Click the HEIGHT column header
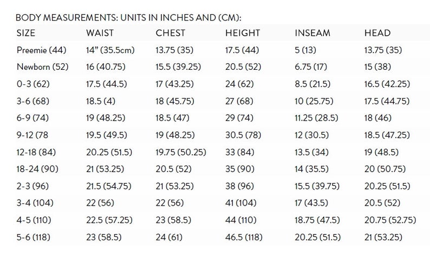The height and width of the screenshot is (256, 430). [243, 33]
